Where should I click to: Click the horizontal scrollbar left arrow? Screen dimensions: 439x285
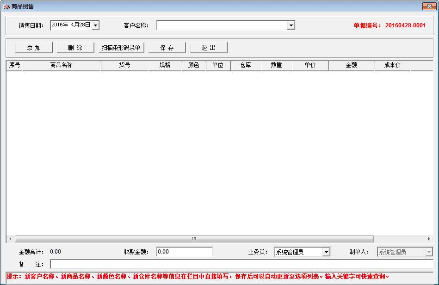pos(10,239)
